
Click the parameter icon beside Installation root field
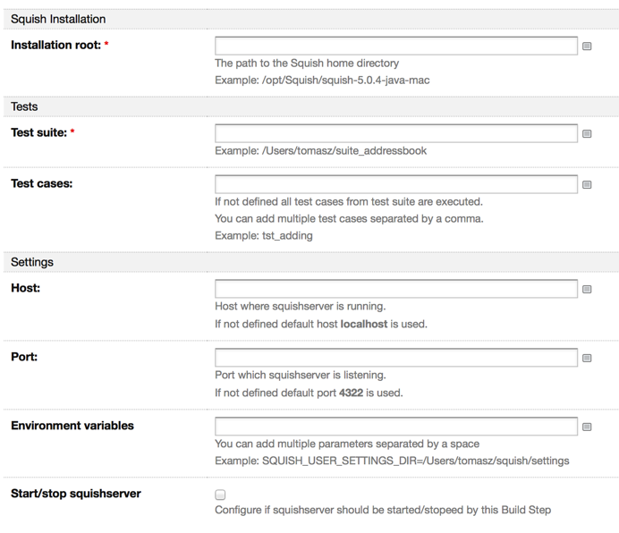pyautogui.click(x=587, y=46)
